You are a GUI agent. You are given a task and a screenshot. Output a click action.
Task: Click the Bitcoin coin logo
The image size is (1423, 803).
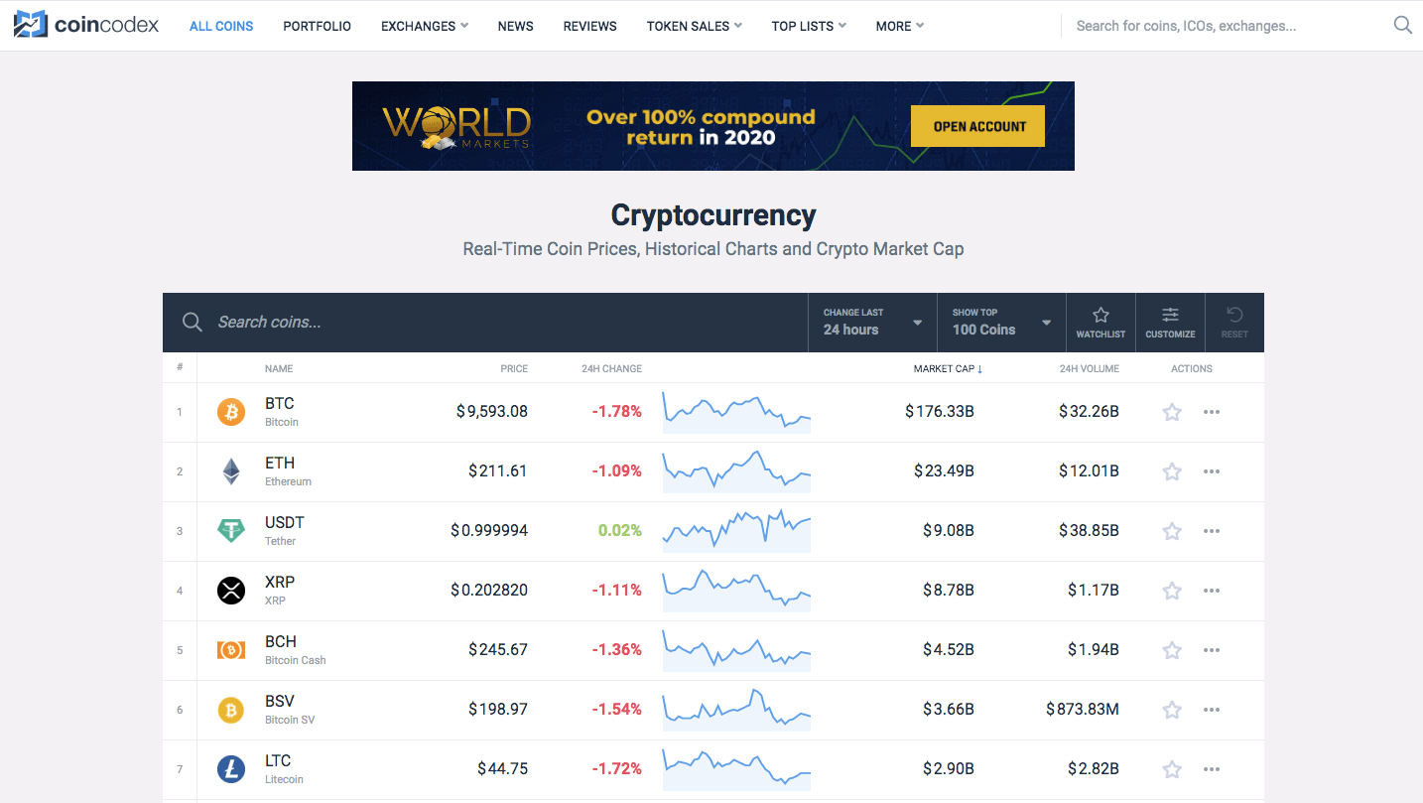[x=231, y=411]
